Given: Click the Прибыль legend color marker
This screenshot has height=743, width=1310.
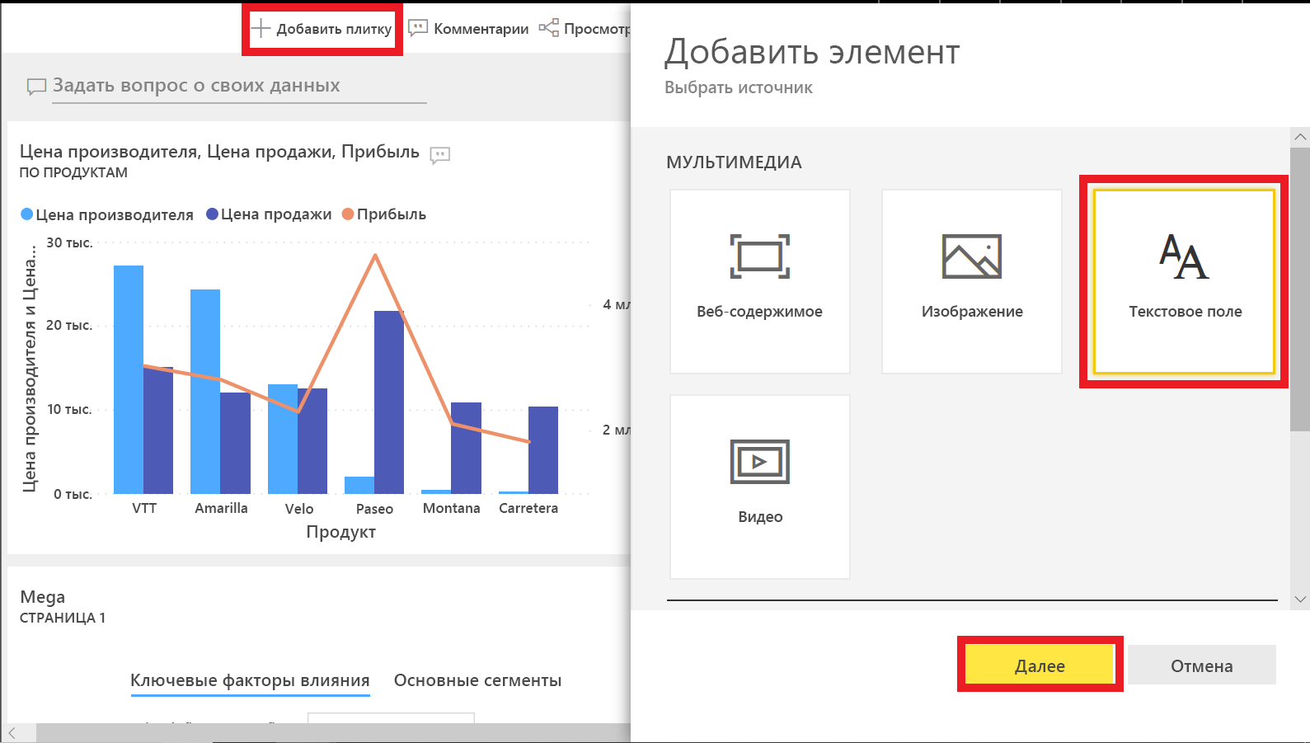Looking at the screenshot, I should pyautogui.click(x=348, y=214).
